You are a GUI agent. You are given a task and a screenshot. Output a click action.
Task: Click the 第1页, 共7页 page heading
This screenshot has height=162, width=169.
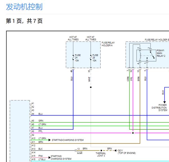pyautogui.click(x=24, y=21)
